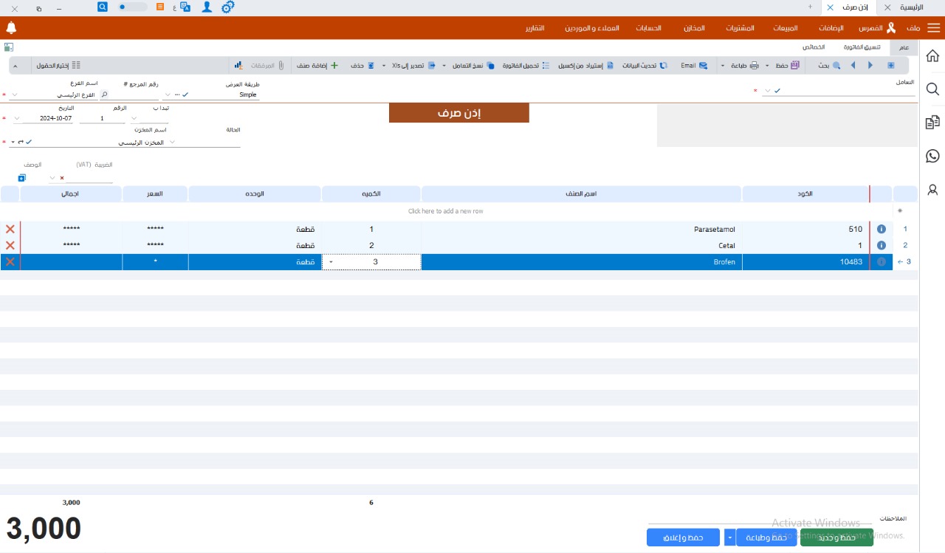Open the hamburger menu icon
Viewport: 945px width, 553px height.
[934, 28]
